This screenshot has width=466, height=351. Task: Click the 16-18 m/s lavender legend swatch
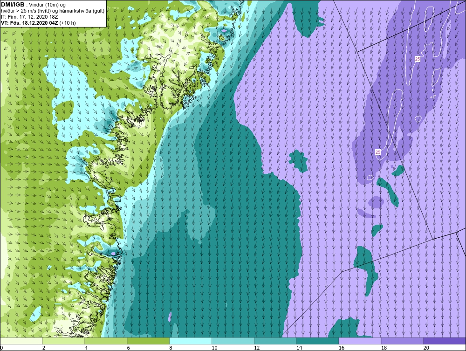click(x=360, y=341)
